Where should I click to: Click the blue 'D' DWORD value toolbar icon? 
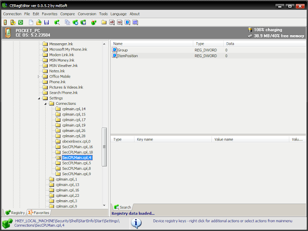(x=128, y=23)
